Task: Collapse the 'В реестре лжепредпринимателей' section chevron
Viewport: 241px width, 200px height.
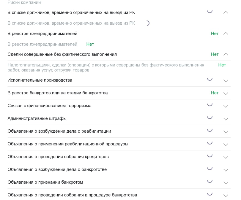Action: 226,34
